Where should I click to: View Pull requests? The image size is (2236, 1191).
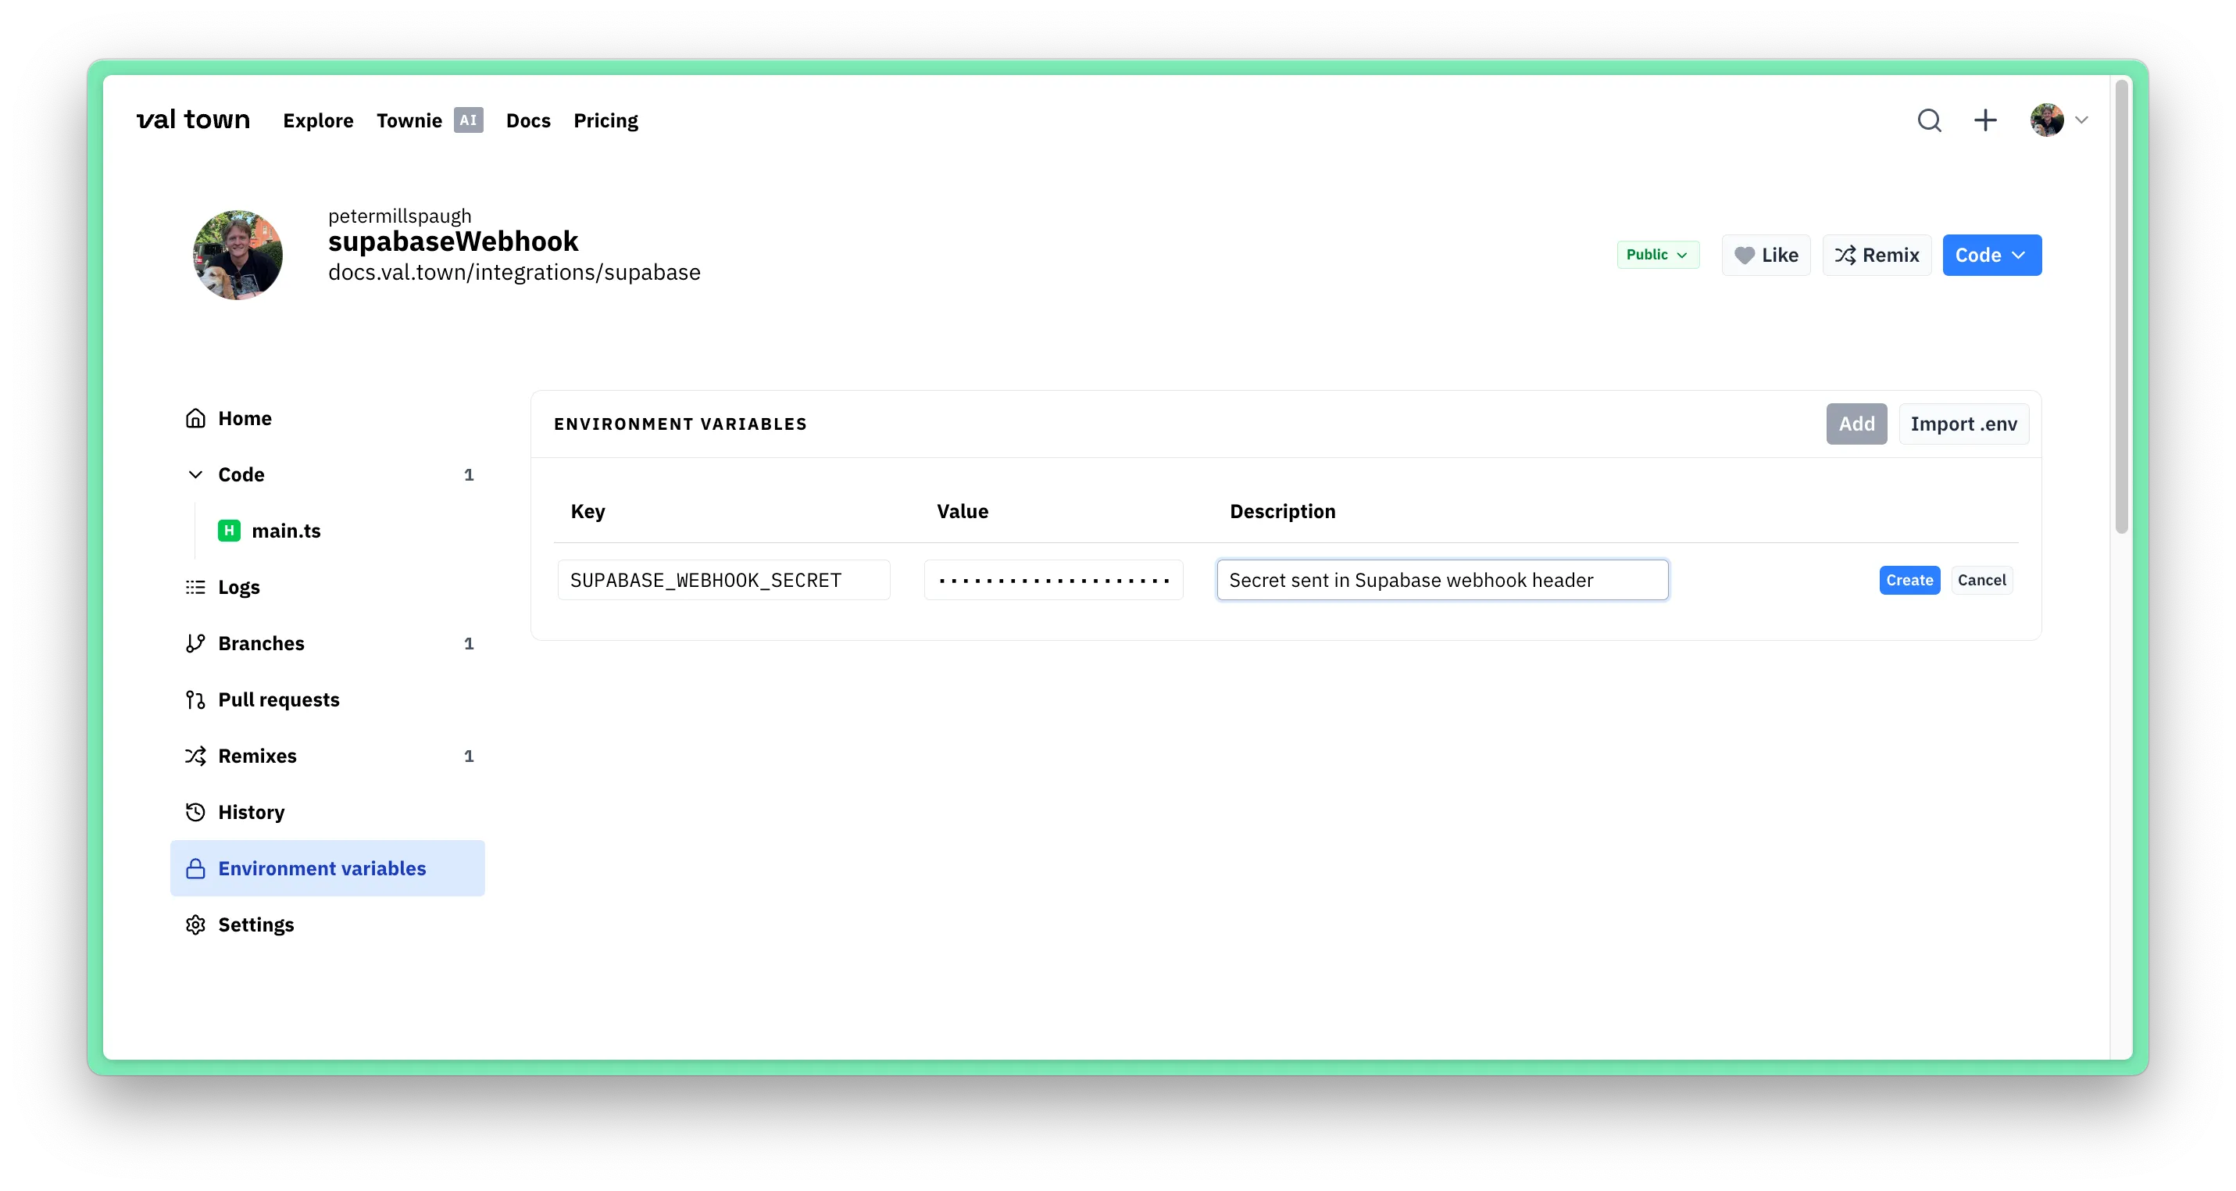(279, 699)
